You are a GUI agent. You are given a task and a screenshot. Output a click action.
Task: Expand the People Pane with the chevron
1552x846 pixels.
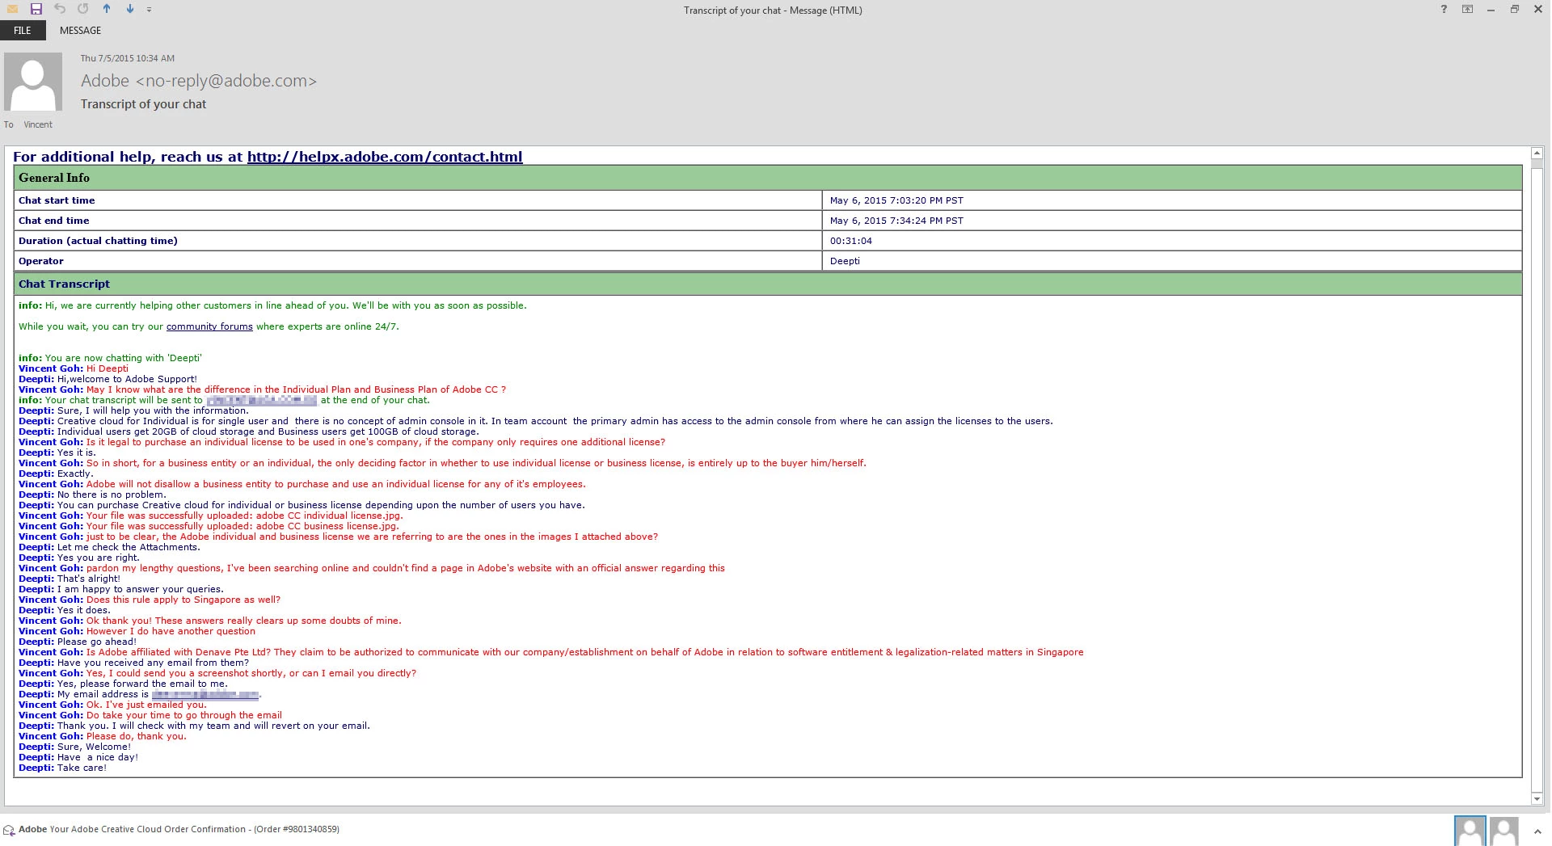(1536, 831)
